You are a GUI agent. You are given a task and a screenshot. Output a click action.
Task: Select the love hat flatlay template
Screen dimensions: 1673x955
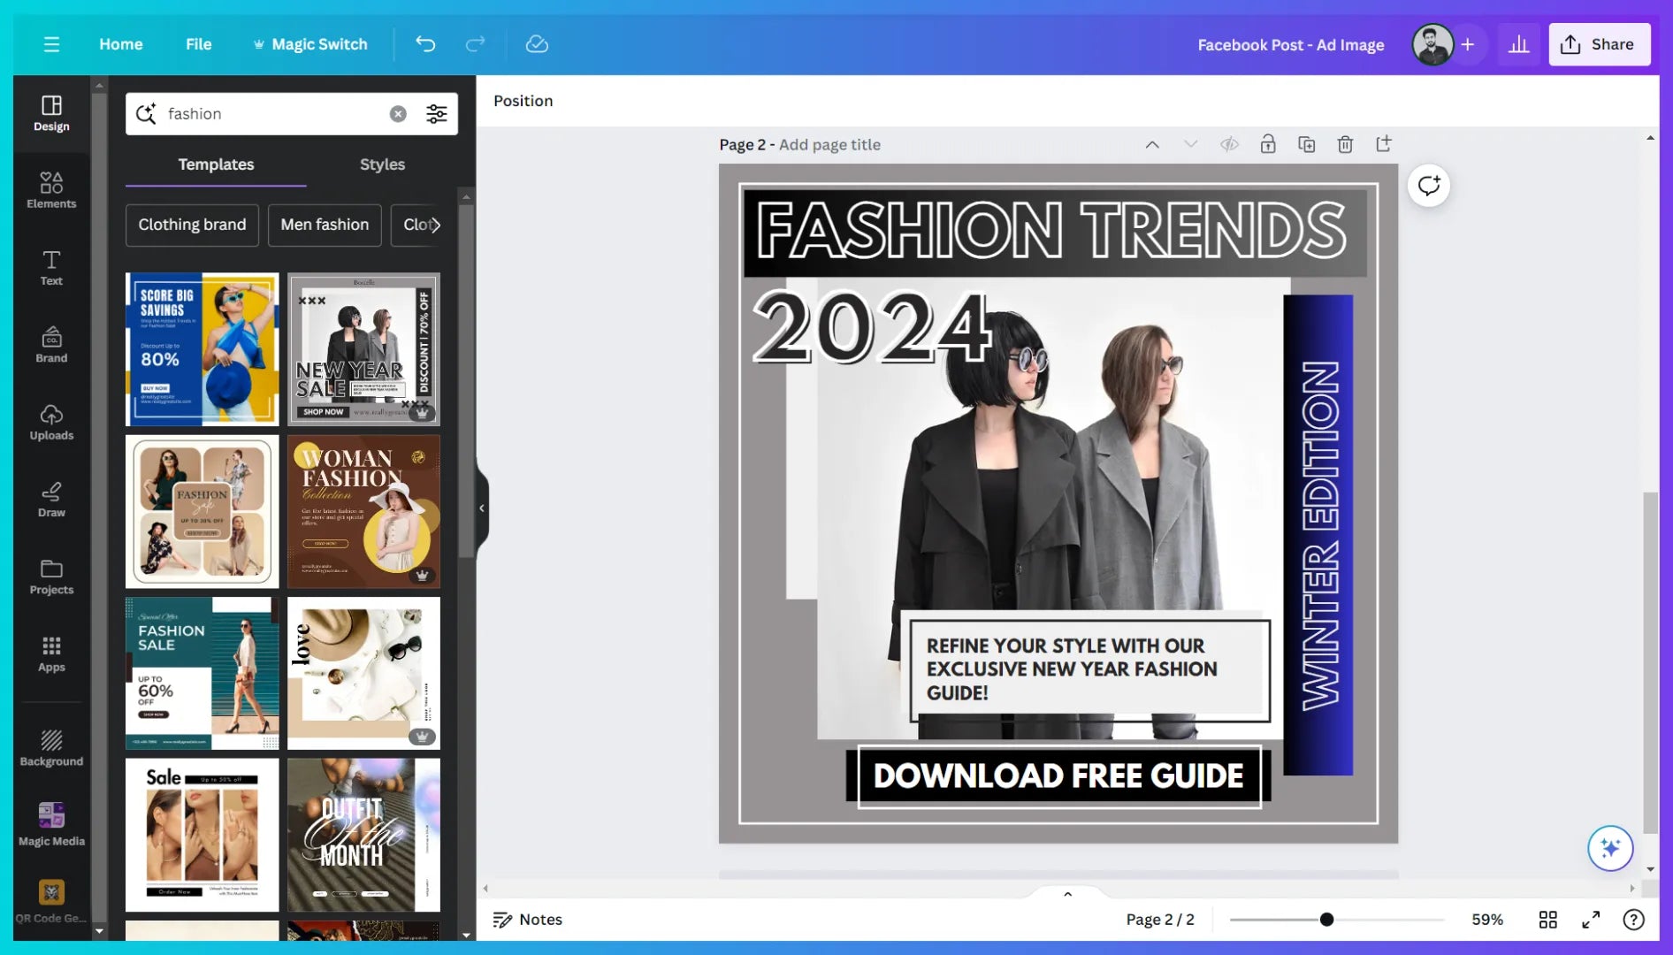tap(363, 673)
